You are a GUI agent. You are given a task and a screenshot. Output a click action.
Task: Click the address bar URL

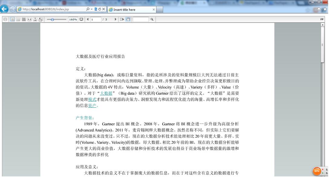[46, 9]
